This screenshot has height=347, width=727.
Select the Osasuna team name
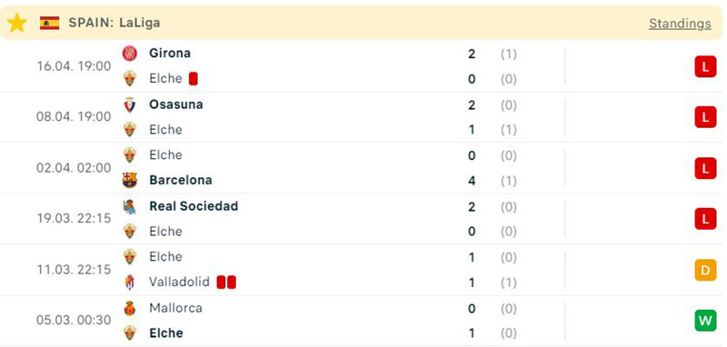[175, 104]
